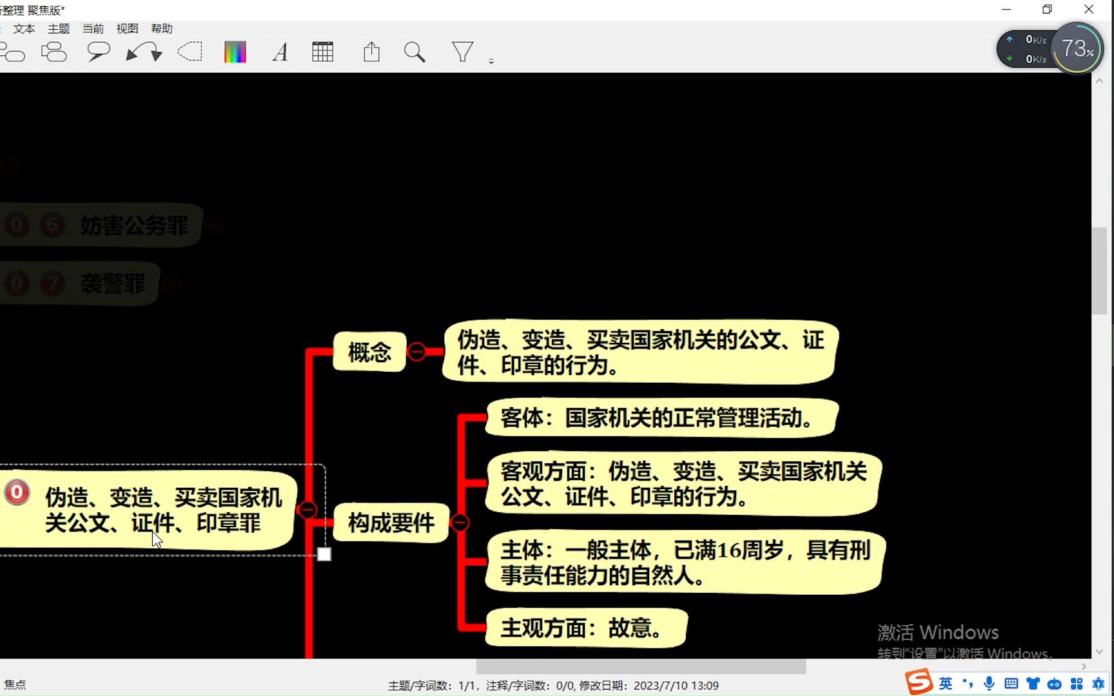Toggle the 英 input language mode
The height and width of the screenshot is (696, 1114).
pos(946,684)
